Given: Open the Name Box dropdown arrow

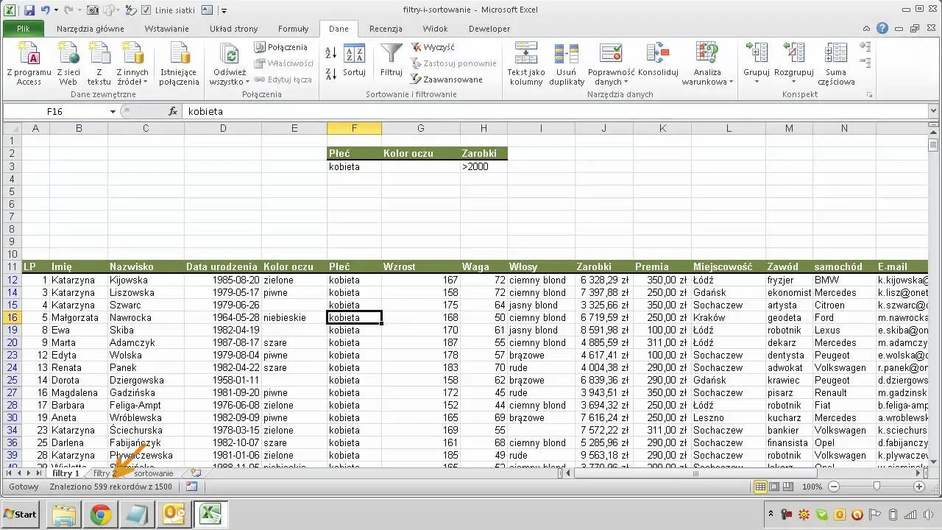Looking at the screenshot, I should (113, 111).
